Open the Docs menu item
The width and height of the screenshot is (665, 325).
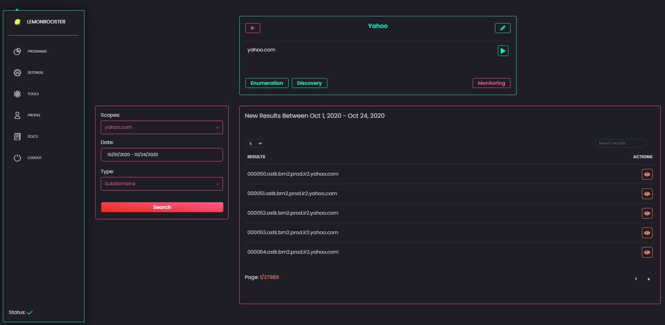(33, 137)
